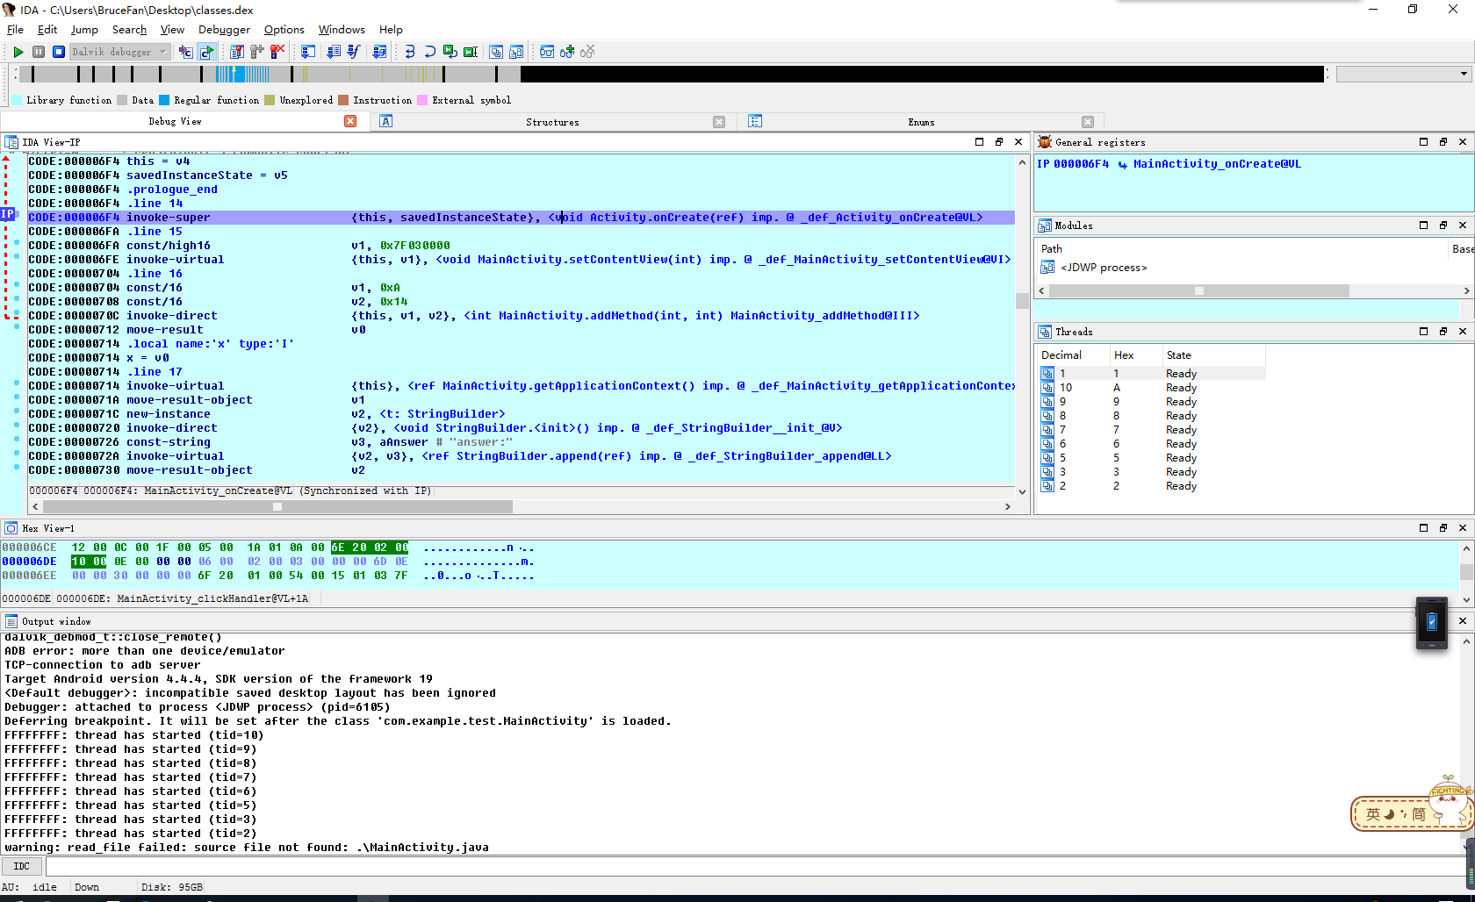Switch to the Structures tab
This screenshot has height=902, width=1475.
(x=552, y=122)
